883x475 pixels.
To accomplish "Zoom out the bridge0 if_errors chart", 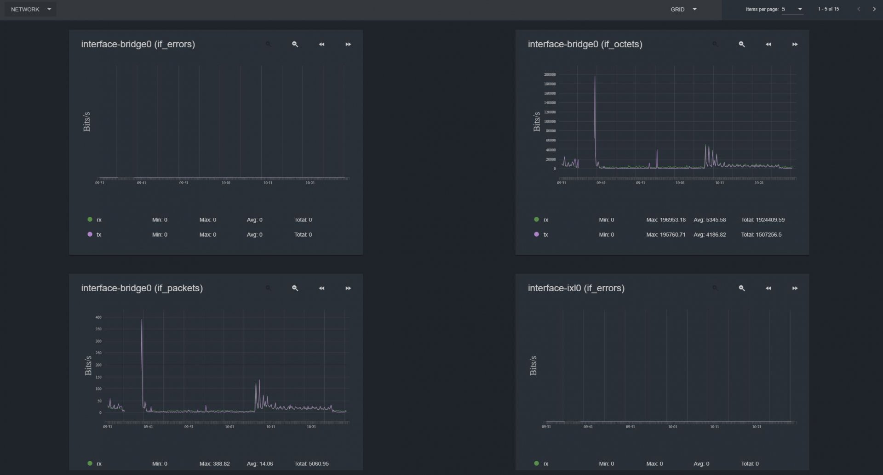I will click(x=295, y=45).
